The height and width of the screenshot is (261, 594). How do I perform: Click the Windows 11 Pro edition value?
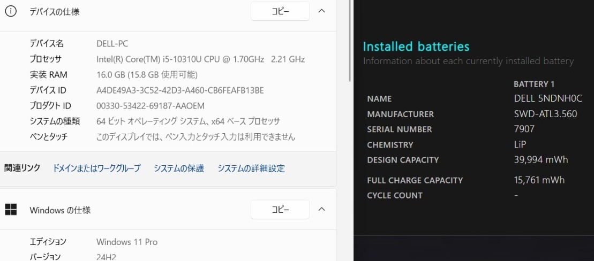(x=127, y=242)
